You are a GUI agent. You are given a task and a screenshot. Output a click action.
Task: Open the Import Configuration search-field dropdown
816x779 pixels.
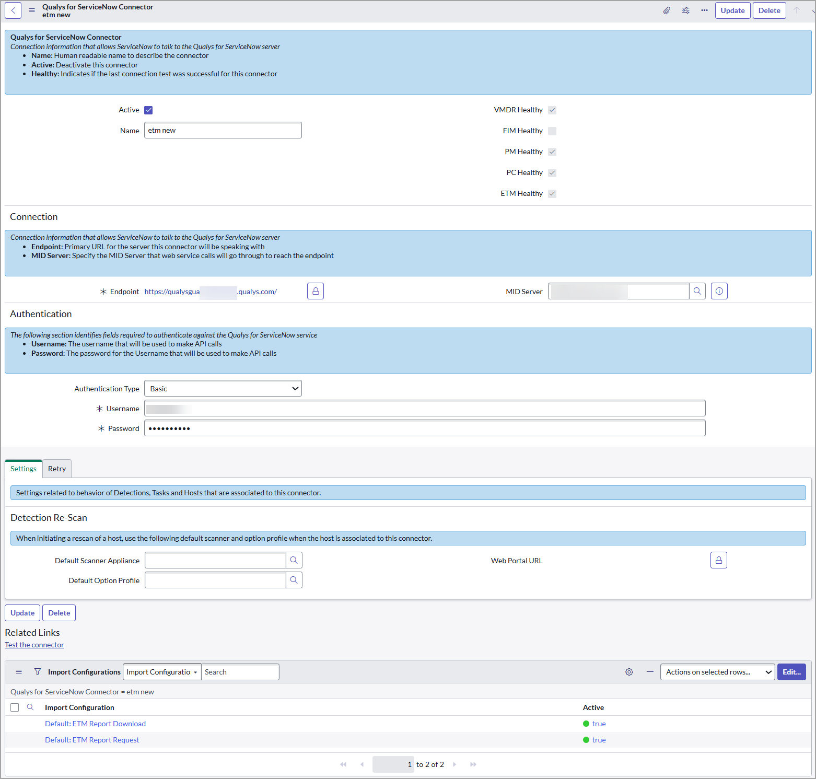coord(162,672)
